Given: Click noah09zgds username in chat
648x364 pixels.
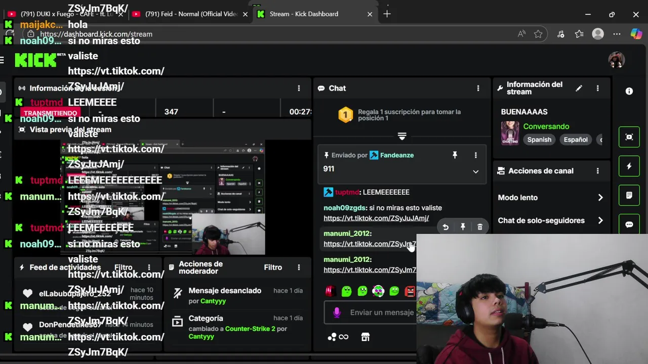Looking at the screenshot, I should point(344,208).
